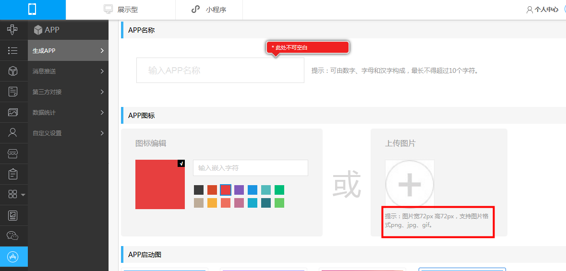This screenshot has height=271, width=566.
Task: Toggle the checkmark on red icon preview
Action: point(181,164)
